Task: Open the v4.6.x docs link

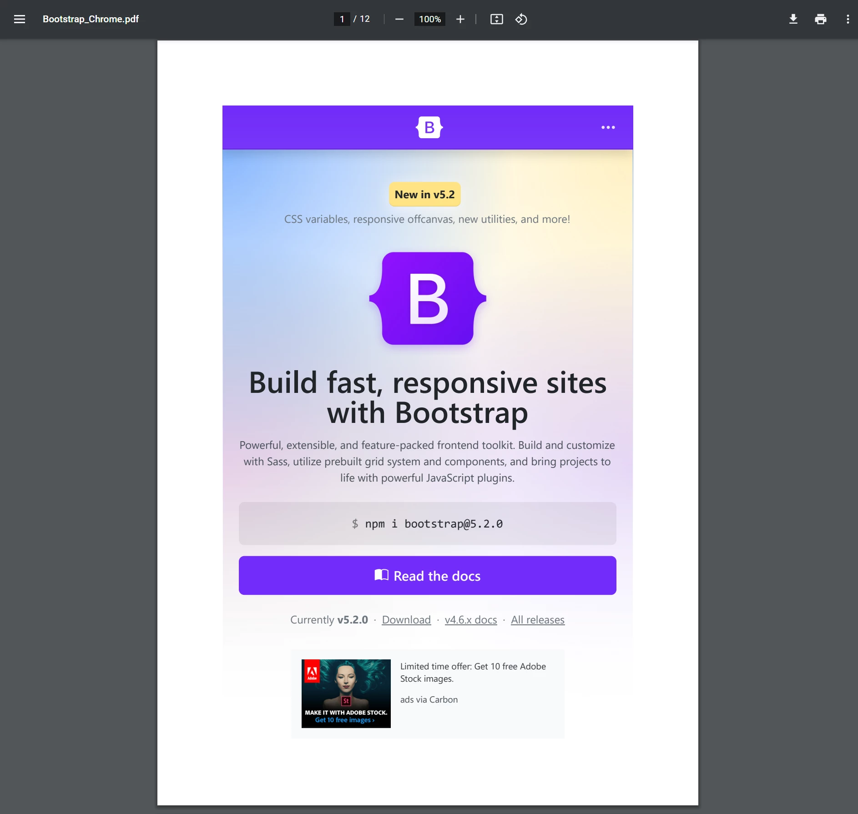Action: tap(471, 620)
